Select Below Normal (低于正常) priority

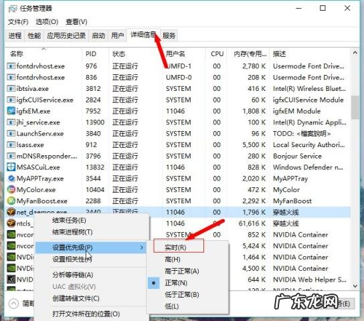click(182, 295)
